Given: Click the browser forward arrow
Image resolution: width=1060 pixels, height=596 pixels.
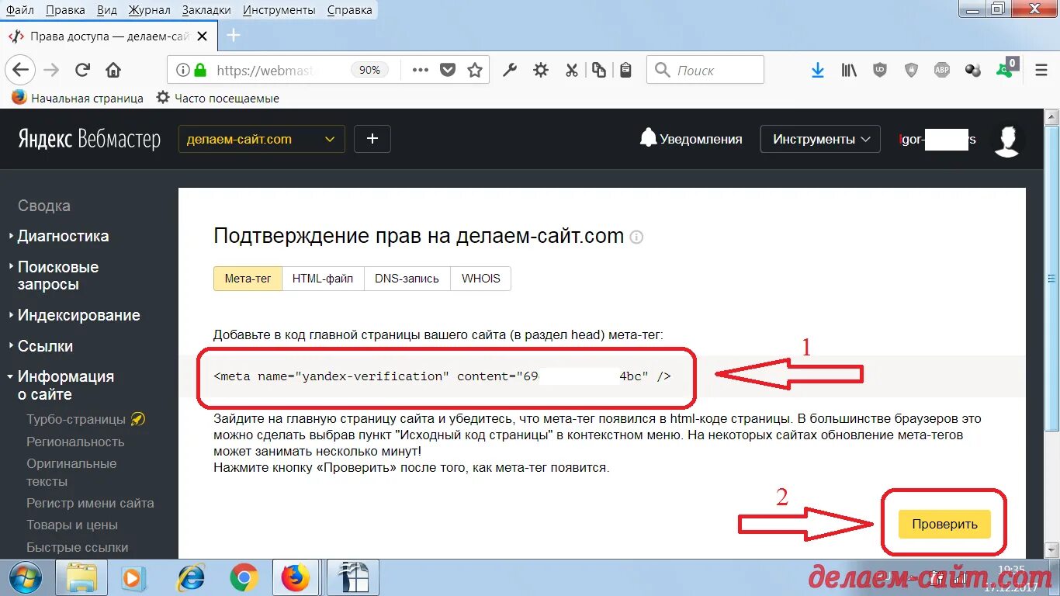Looking at the screenshot, I should [x=51, y=70].
